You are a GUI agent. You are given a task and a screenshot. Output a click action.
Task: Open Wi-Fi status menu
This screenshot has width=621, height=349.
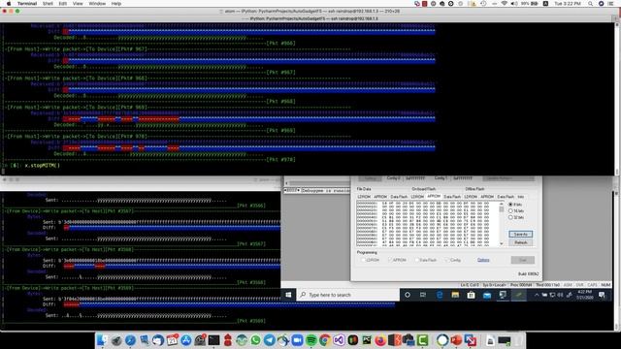tap(505, 4)
